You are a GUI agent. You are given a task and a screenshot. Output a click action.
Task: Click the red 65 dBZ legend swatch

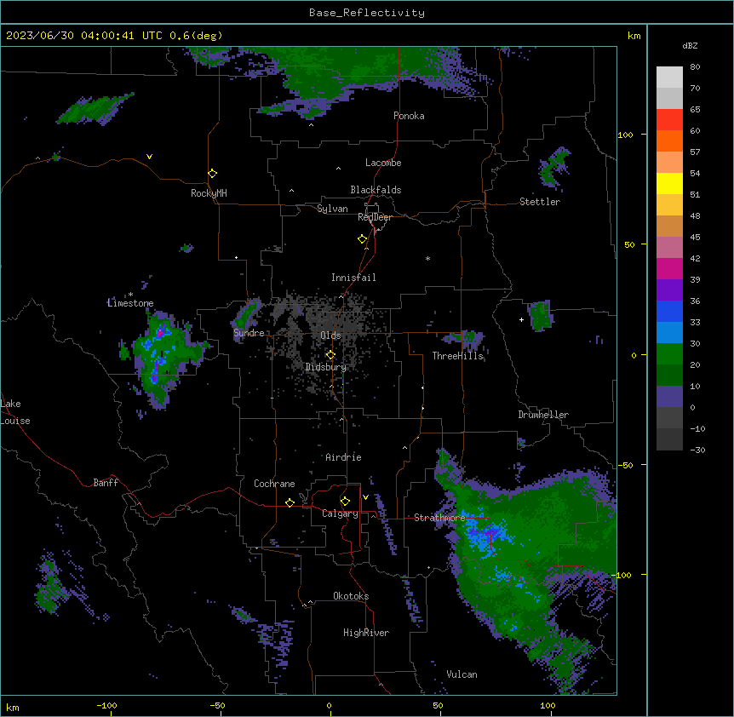click(669, 119)
